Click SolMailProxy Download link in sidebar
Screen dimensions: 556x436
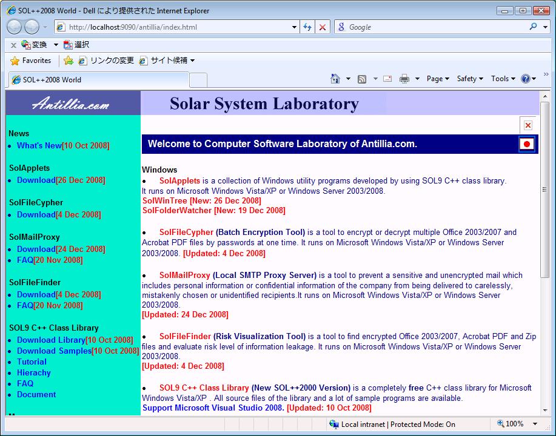(36, 249)
